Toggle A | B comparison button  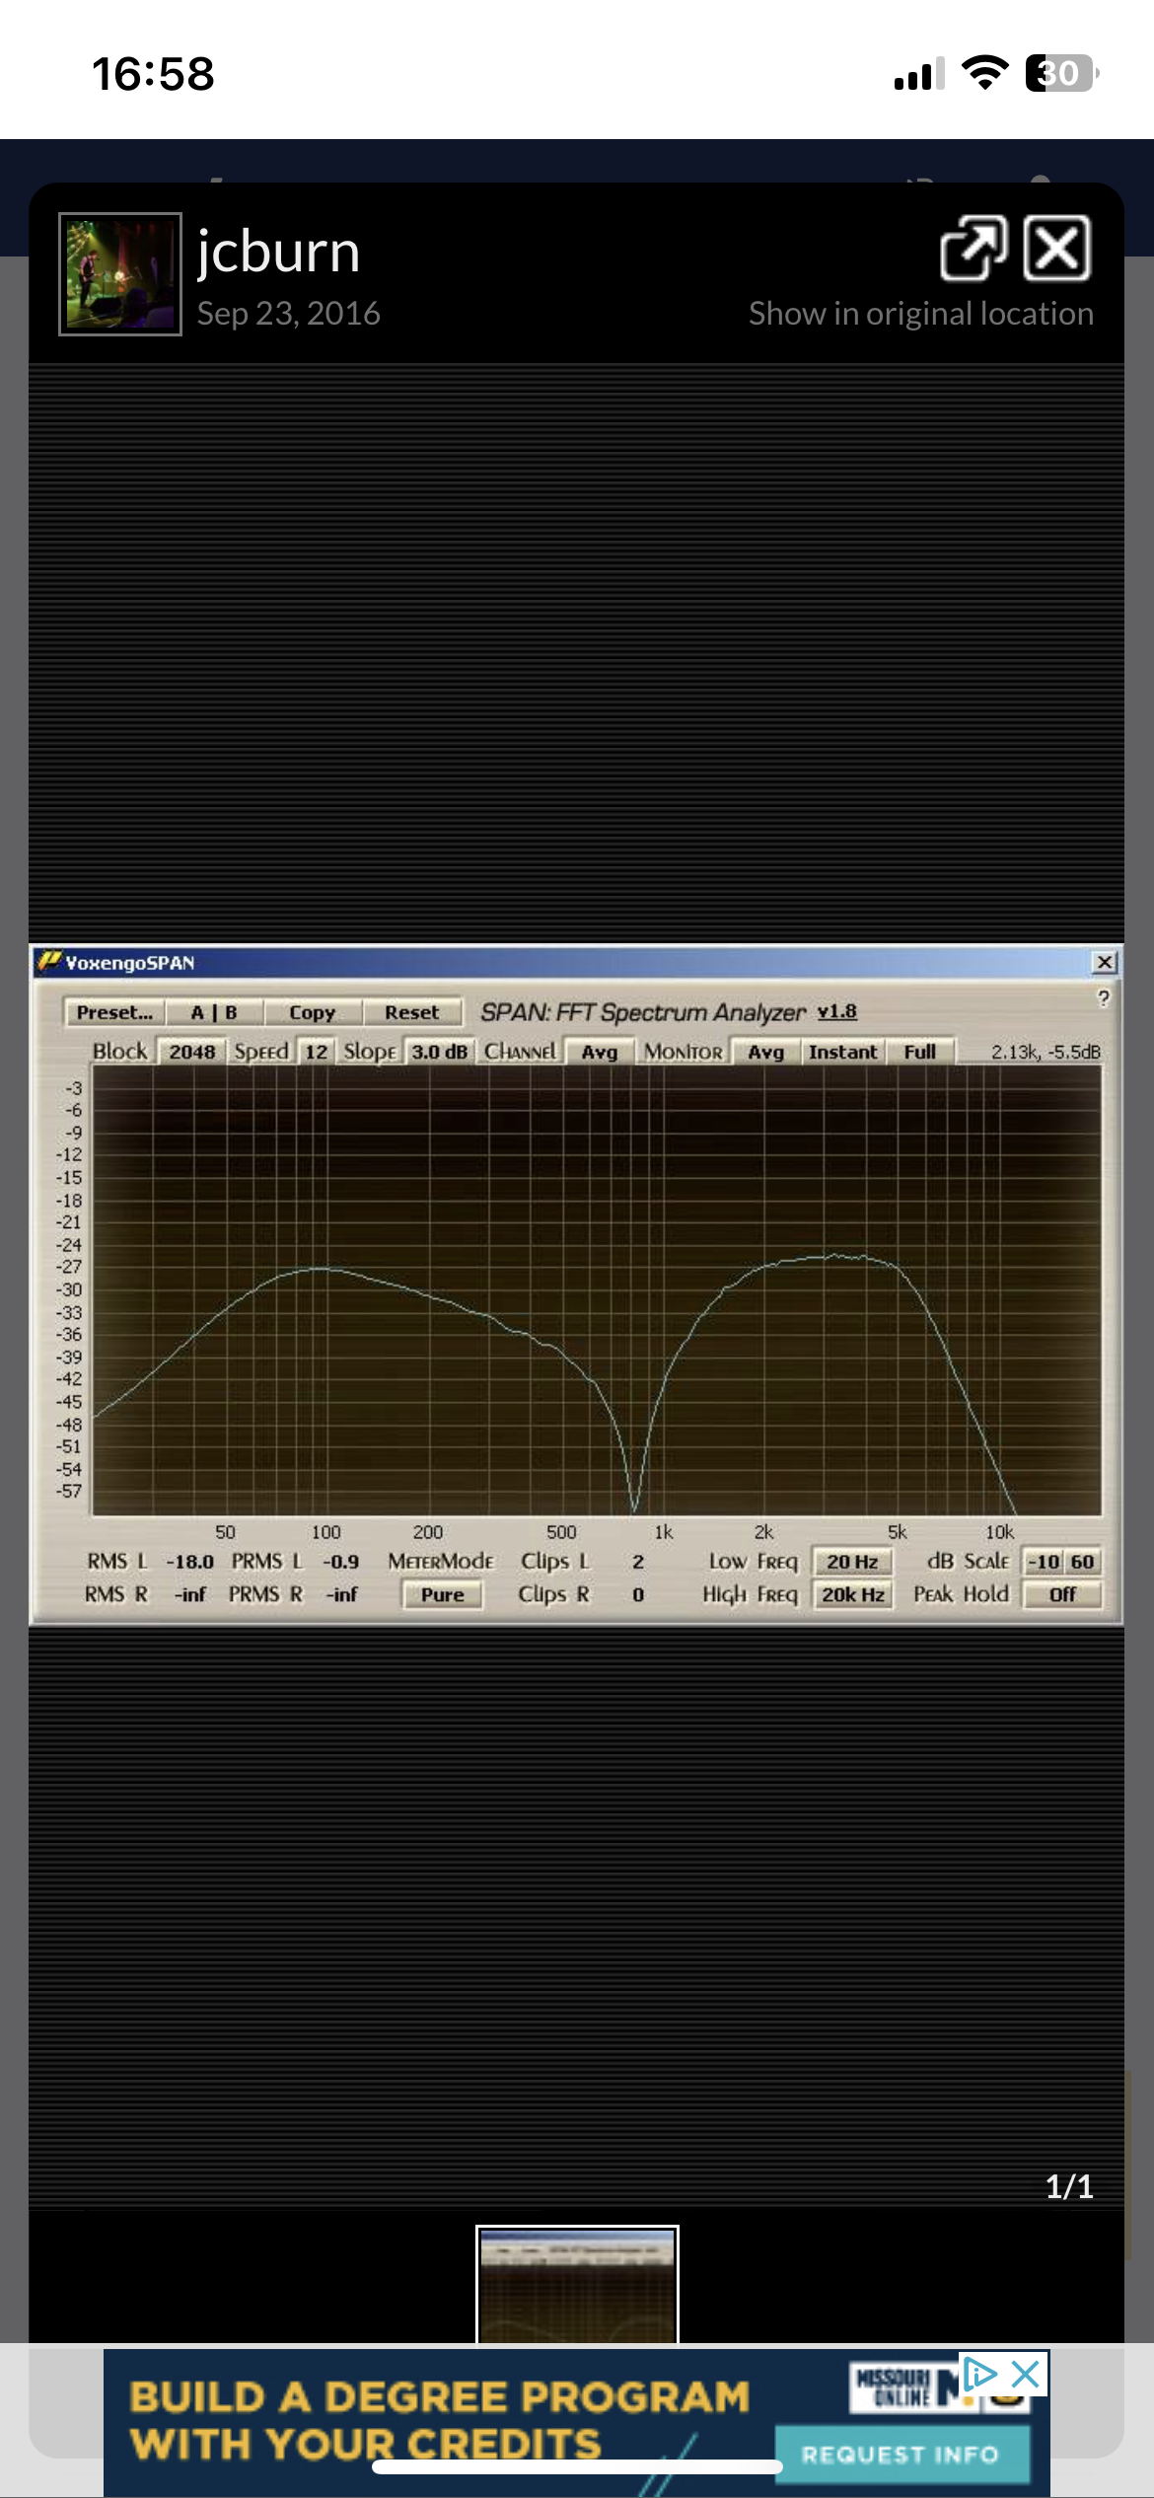pyautogui.click(x=214, y=1012)
